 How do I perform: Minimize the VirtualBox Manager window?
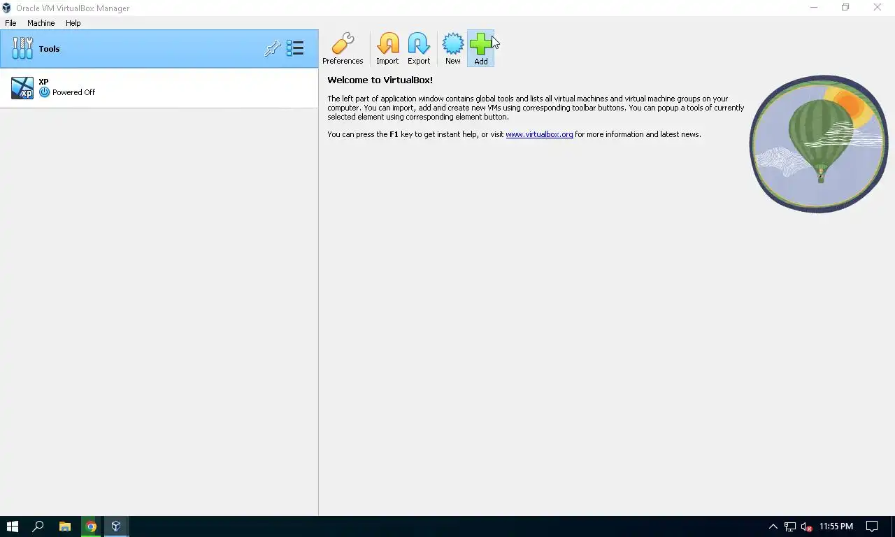click(814, 8)
